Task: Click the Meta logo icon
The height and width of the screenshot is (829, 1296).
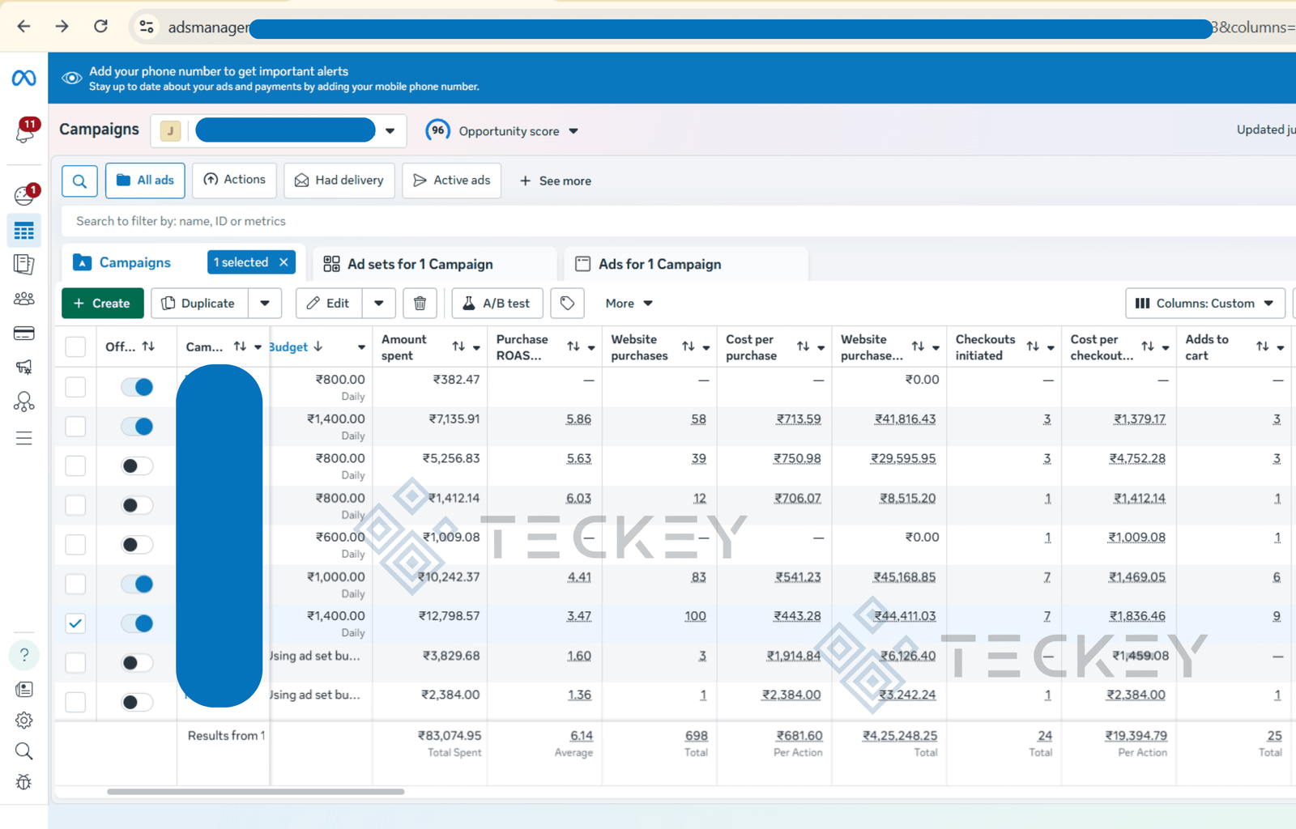Action: tap(23, 78)
